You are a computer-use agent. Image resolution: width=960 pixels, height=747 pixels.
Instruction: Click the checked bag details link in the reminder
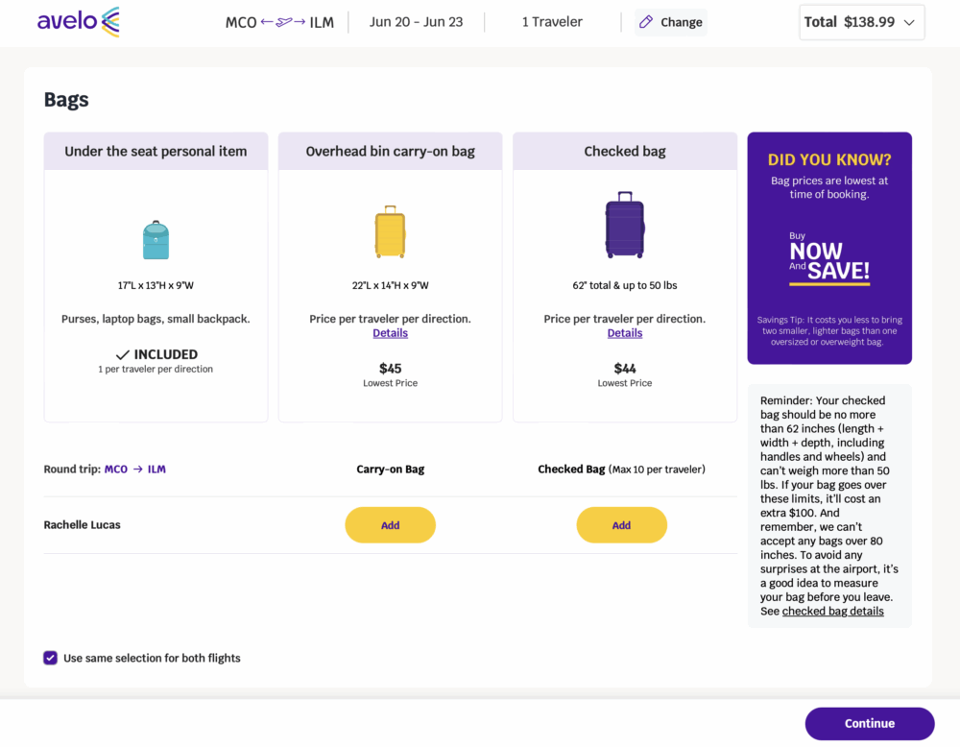pyautogui.click(x=832, y=611)
